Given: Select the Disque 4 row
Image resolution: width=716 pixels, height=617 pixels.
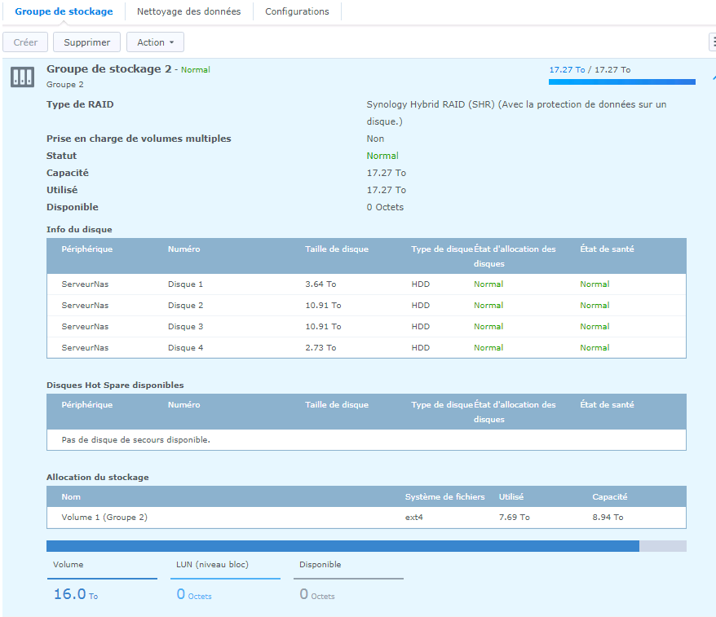Looking at the screenshot, I should (x=366, y=348).
